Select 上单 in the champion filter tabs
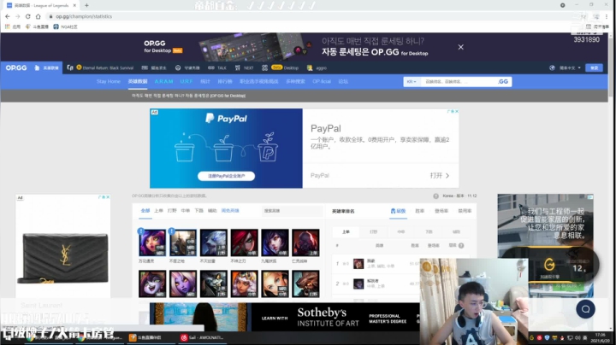The width and height of the screenshot is (616, 345). click(158, 211)
